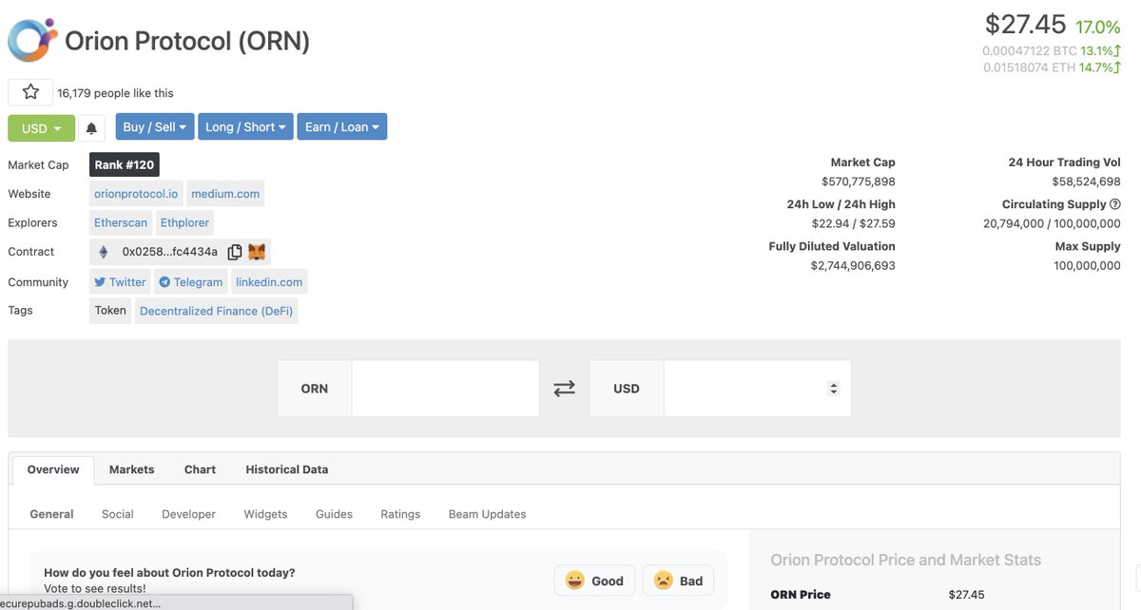Click the Token tag
Screen dimensions: 1141x610
coord(110,311)
